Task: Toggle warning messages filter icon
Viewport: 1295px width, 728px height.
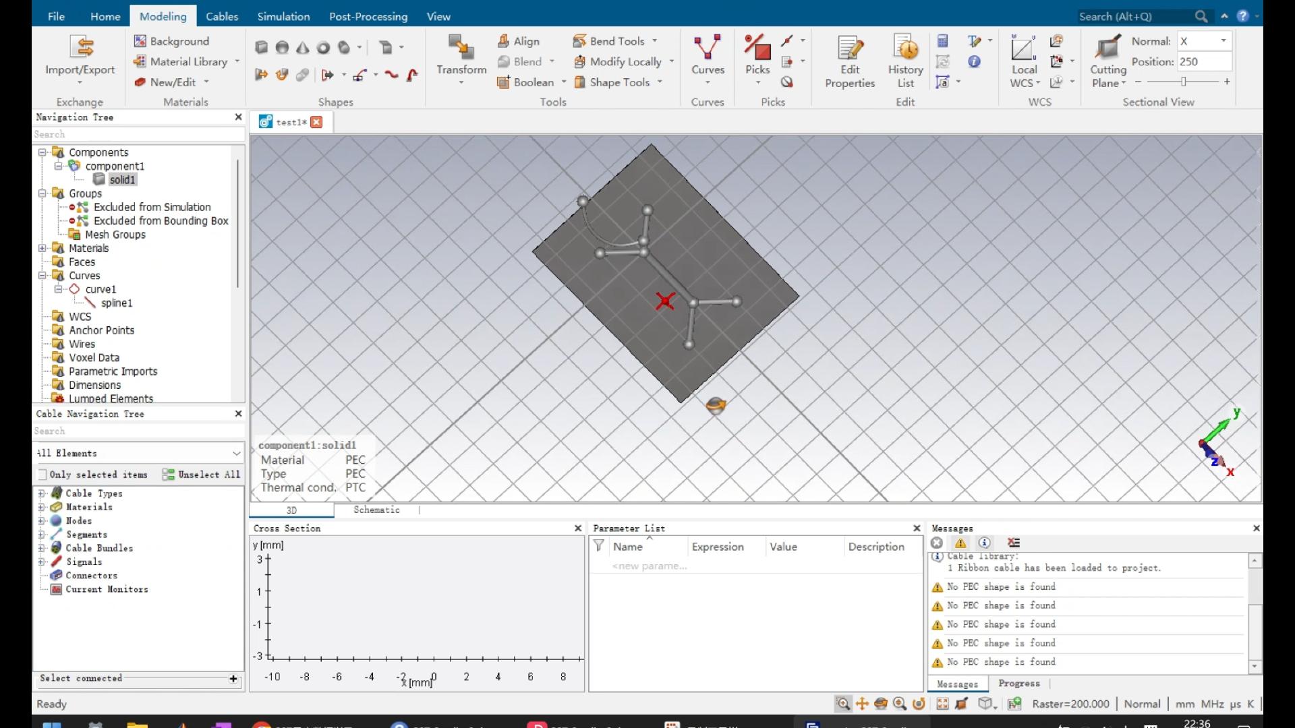Action: pyautogui.click(x=960, y=543)
